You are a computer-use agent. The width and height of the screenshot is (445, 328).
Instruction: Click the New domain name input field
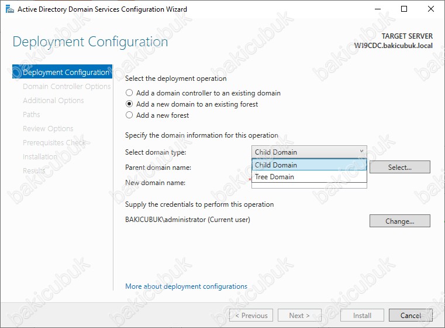click(x=309, y=185)
